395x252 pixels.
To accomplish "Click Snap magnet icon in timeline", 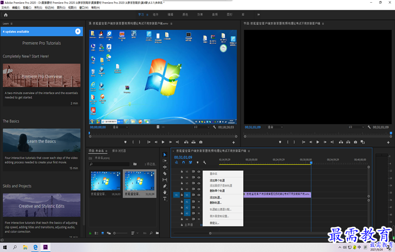I will click(183, 163).
